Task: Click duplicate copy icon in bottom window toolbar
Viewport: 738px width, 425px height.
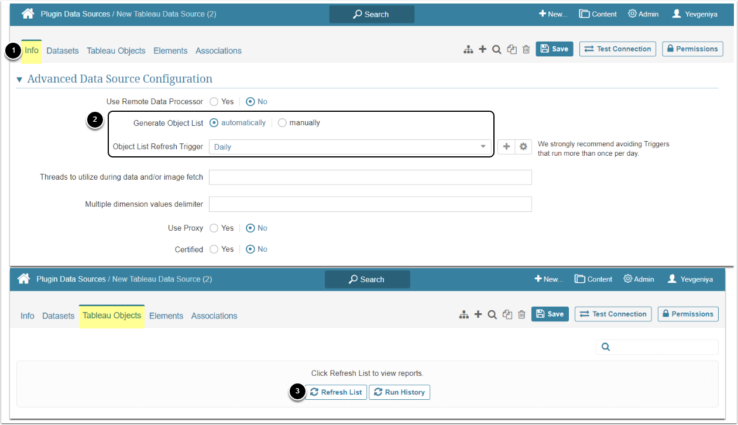Action: point(507,315)
